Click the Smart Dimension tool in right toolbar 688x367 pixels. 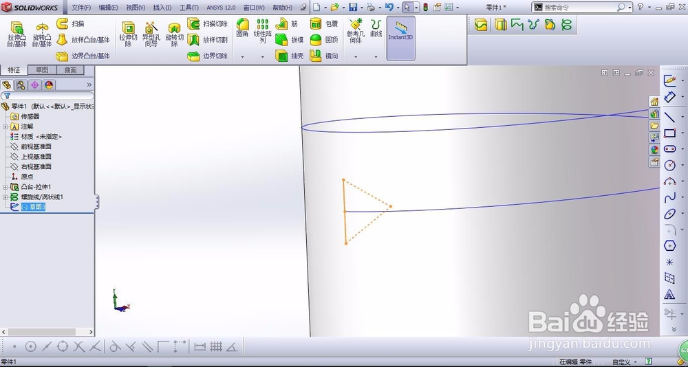click(669, 97)
